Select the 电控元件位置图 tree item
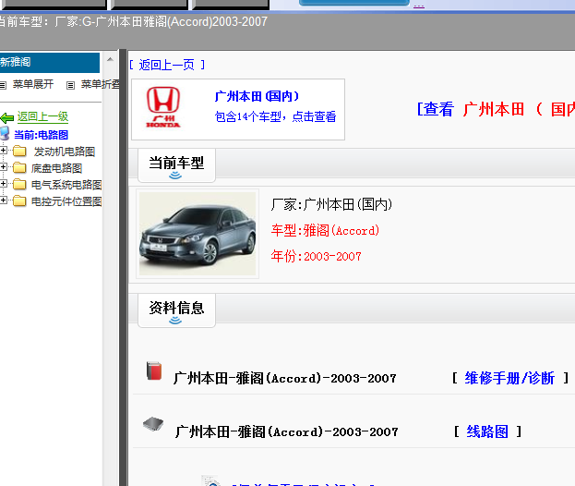Screen dimensions: 575x486 (x=66, y=201)
